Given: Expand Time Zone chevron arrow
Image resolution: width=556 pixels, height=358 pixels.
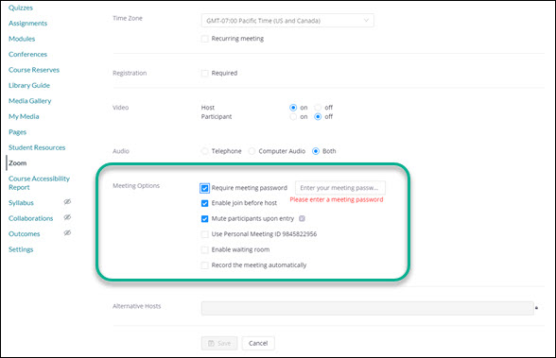Looking at the screenshot, I should [366, 21].
